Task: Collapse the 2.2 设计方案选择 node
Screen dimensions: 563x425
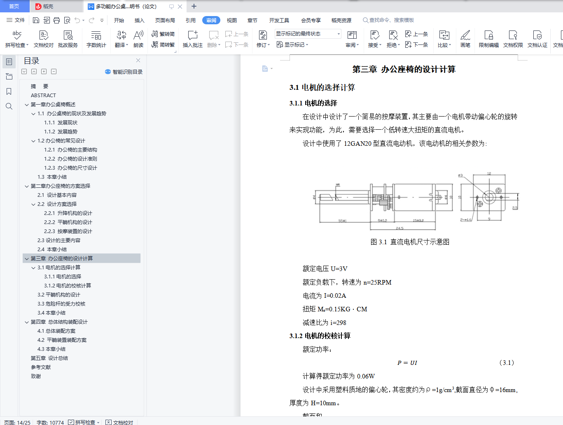Action: pos(33,204)
